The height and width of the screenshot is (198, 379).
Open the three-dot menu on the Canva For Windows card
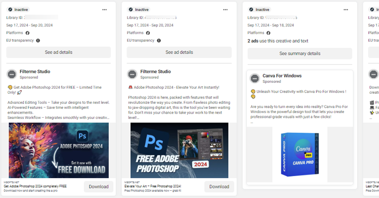[x=346, y=10]
